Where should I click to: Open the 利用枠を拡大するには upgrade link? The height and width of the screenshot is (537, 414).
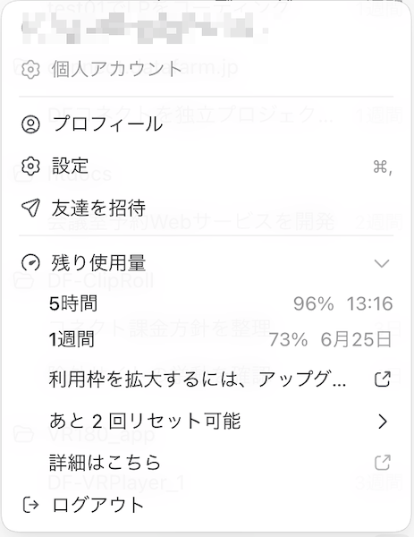(x=220, y=379)
